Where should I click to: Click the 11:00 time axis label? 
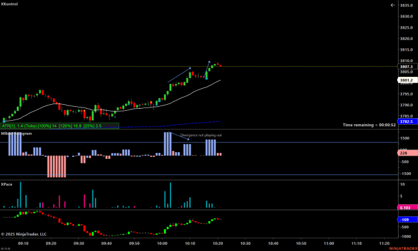[x=328, y=243]
